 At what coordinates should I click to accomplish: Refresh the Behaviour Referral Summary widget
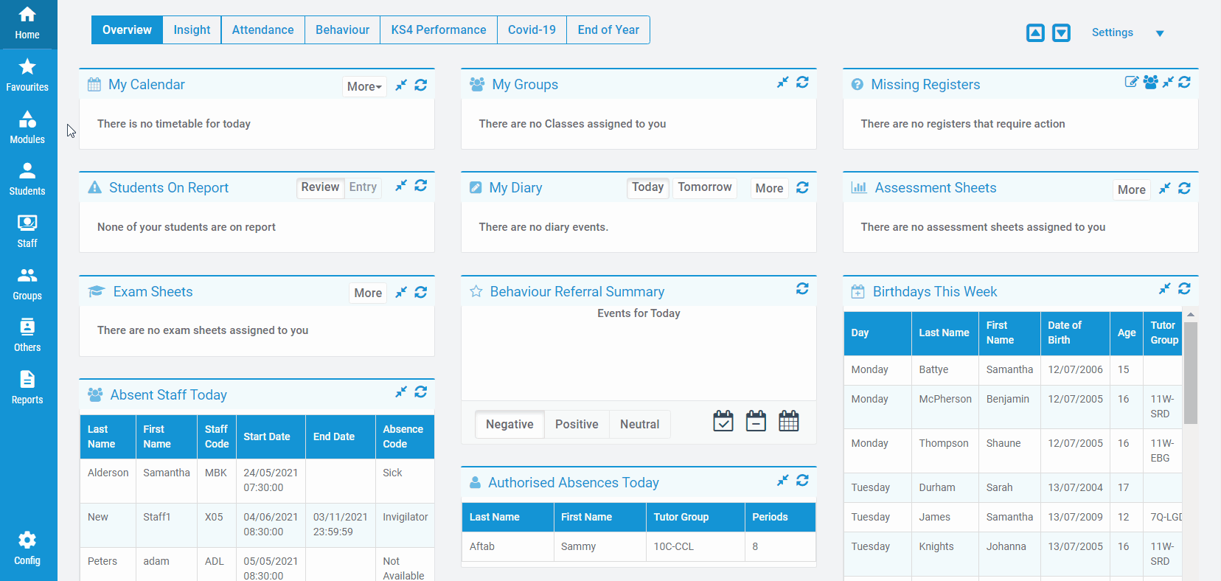[803, 289]
